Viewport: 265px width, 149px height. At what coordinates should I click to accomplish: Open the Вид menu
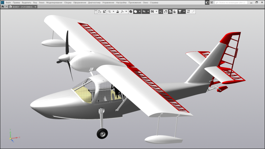tap(35, 3)
